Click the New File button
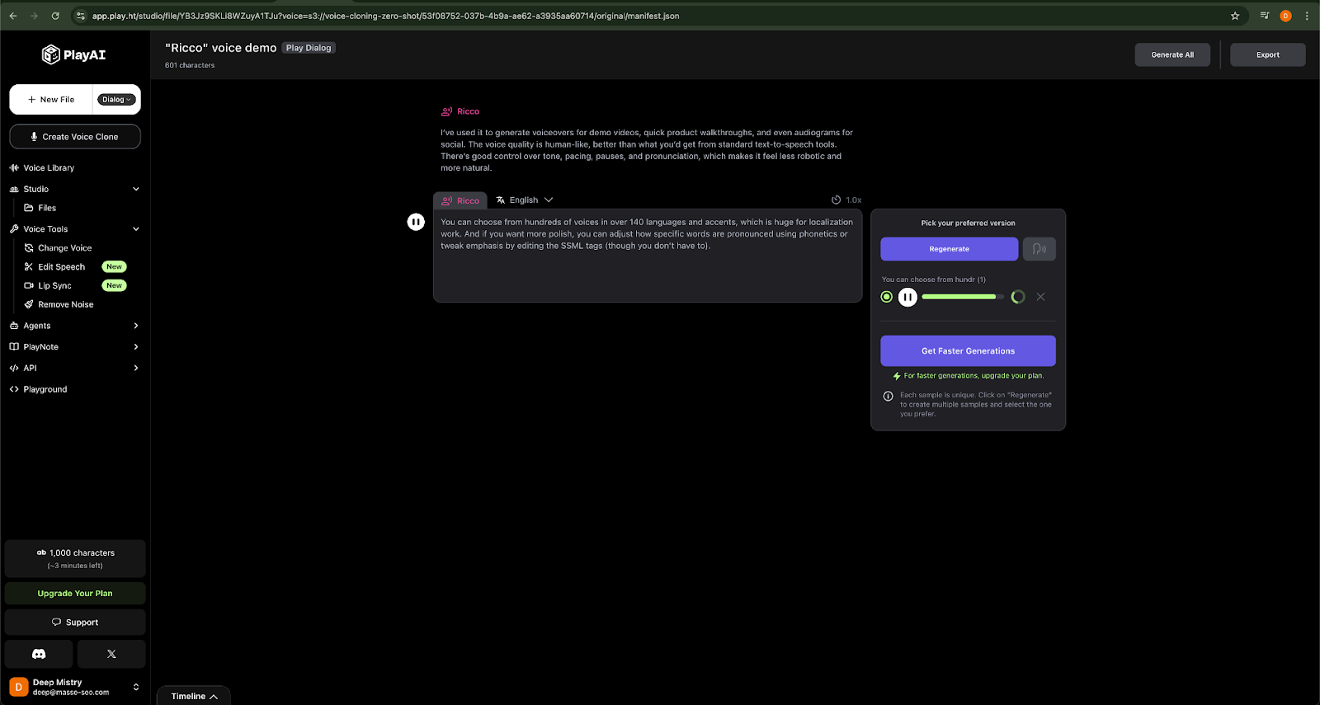 51,100
